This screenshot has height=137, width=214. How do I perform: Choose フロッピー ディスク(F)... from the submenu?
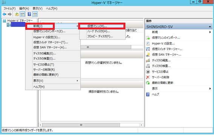[102, 37]
